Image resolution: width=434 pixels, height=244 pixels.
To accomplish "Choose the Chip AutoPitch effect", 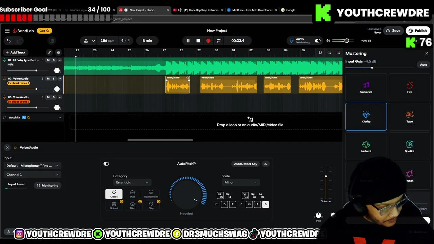I will 151,205.
